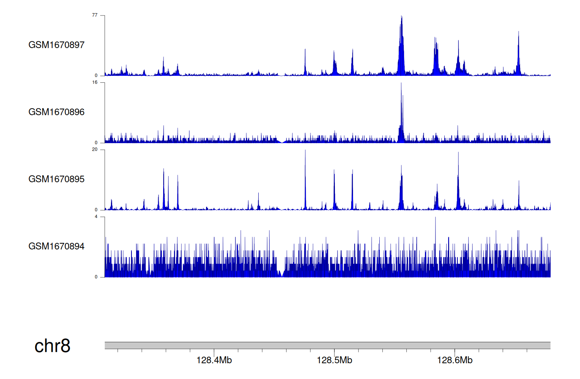Click the signal gap in GSM1670894 track
This screenshot has width=580, height=379.
click(x=281, y=273)
